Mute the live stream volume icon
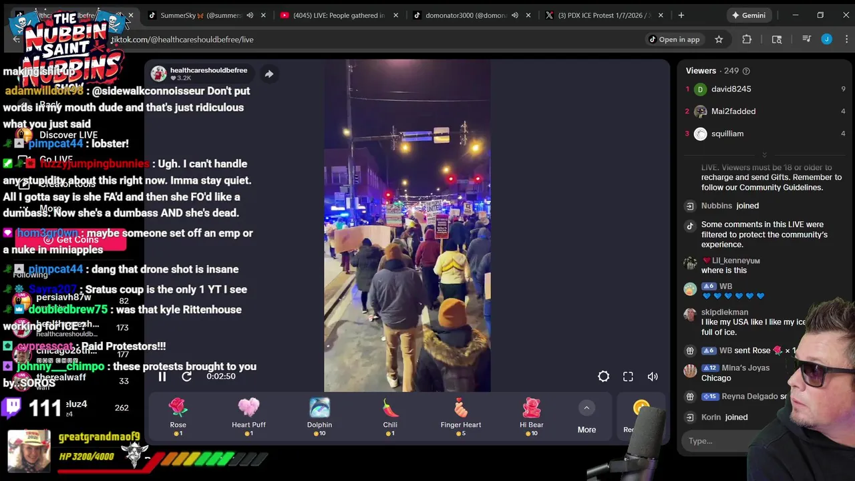This screenshot has height=481, width=855. (653, 377)
